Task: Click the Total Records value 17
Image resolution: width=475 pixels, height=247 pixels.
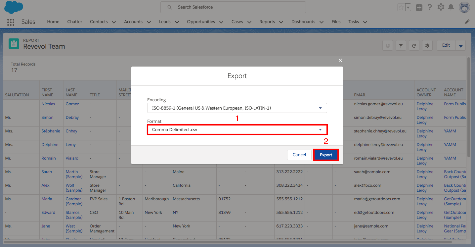Action: click(14, 70)
